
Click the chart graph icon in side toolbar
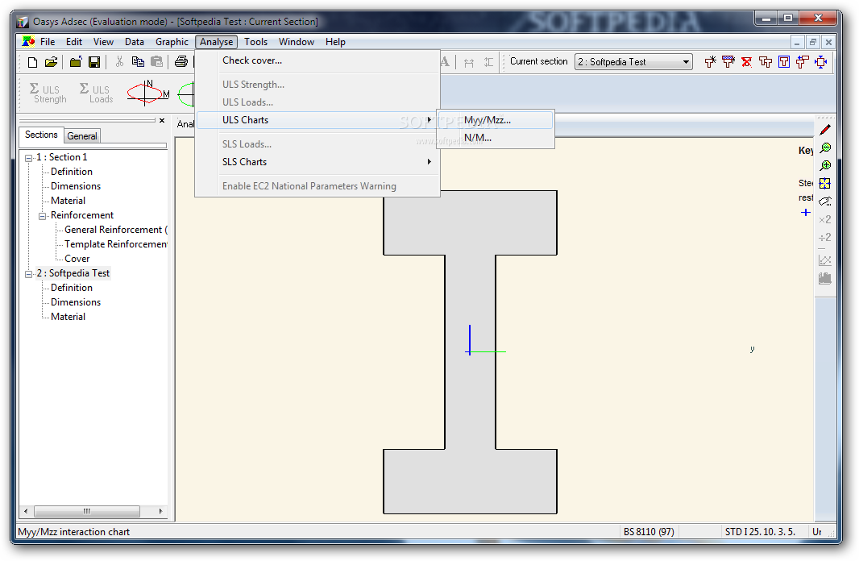(825, 260)
